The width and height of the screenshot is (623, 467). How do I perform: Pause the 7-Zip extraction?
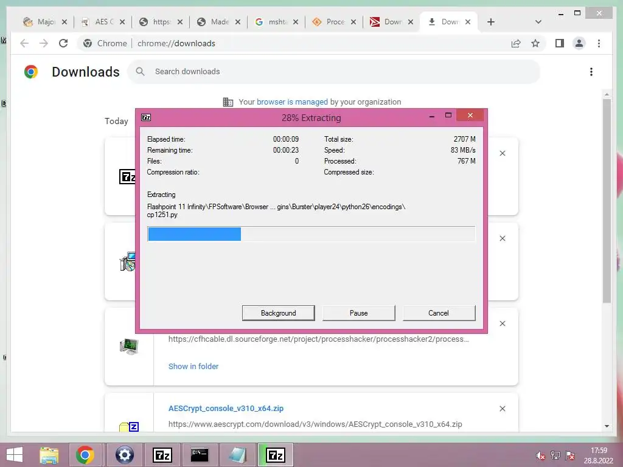[x=358, y=313]
